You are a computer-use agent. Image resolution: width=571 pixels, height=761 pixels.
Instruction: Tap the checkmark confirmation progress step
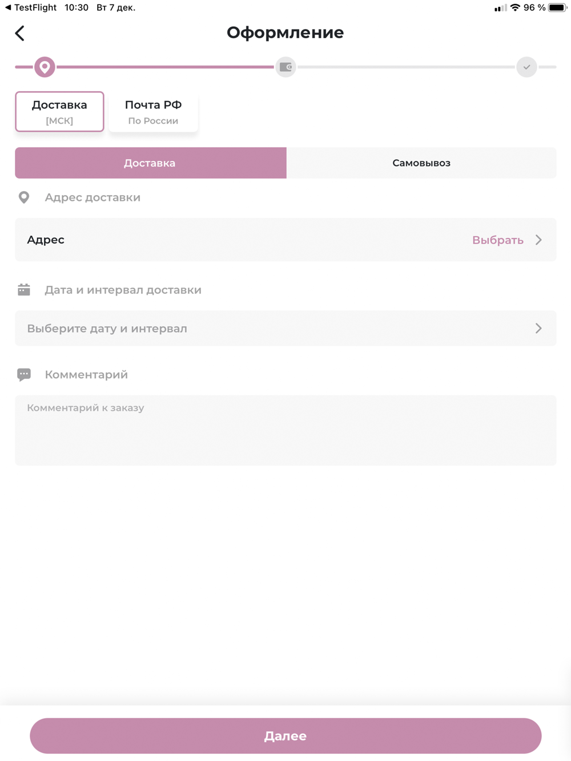point(526,67)
